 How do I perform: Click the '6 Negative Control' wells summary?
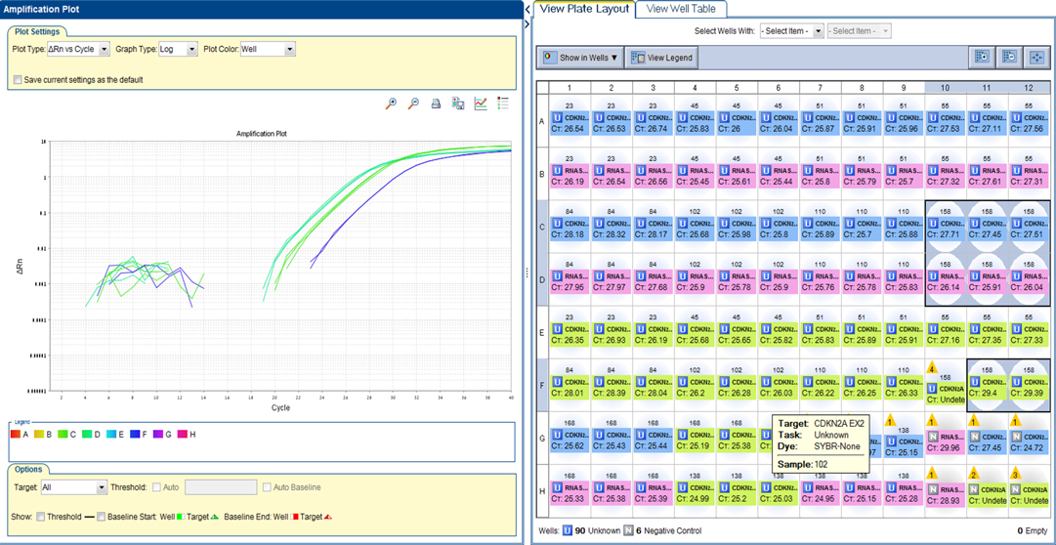click(660, 530)
